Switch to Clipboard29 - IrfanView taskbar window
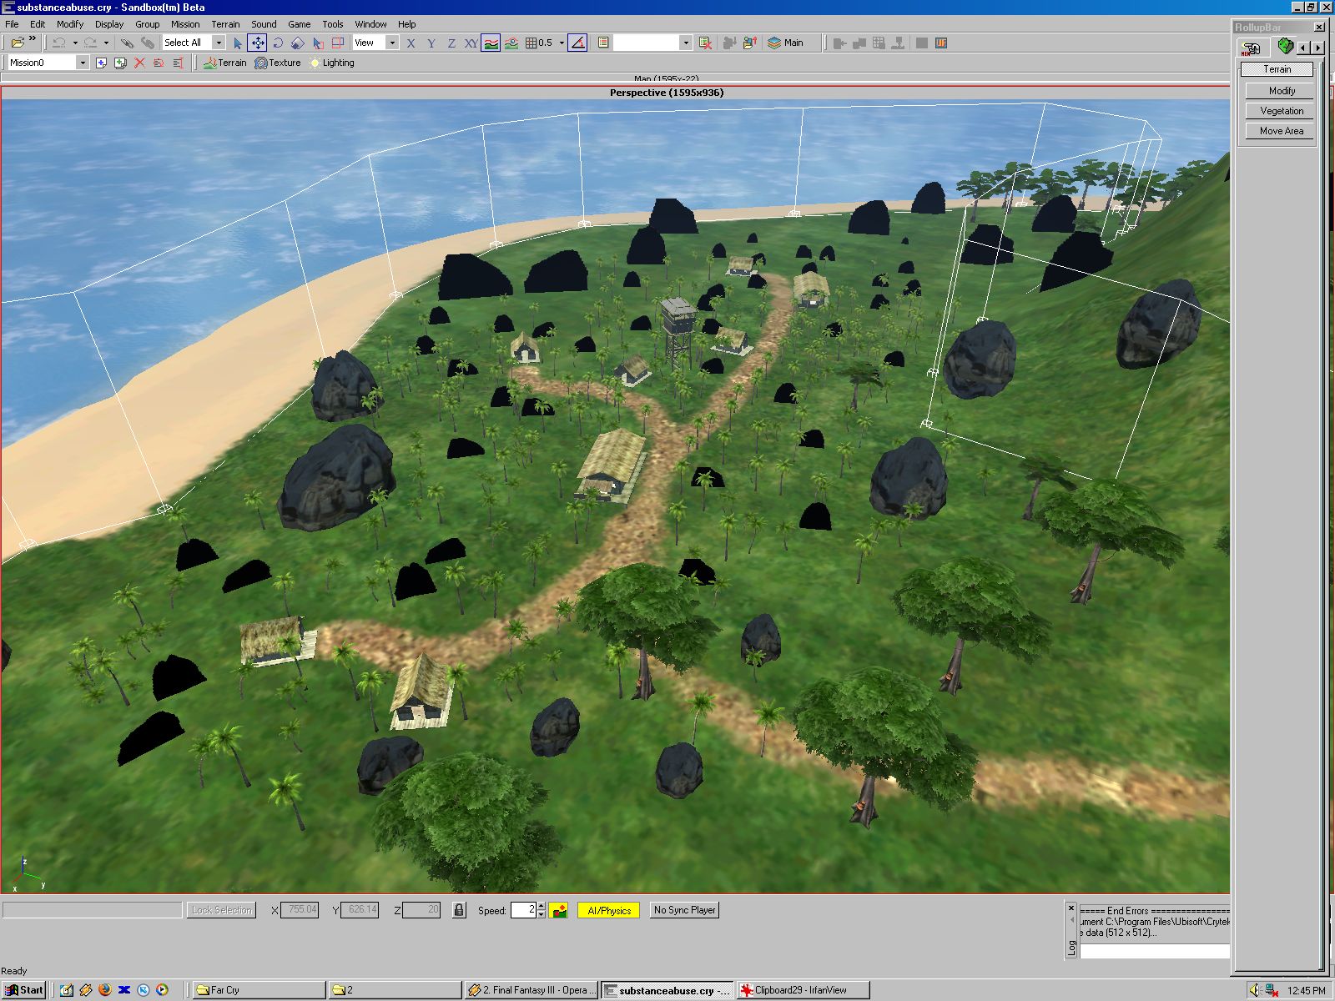 pyautogui.click(x=804, y=990)
